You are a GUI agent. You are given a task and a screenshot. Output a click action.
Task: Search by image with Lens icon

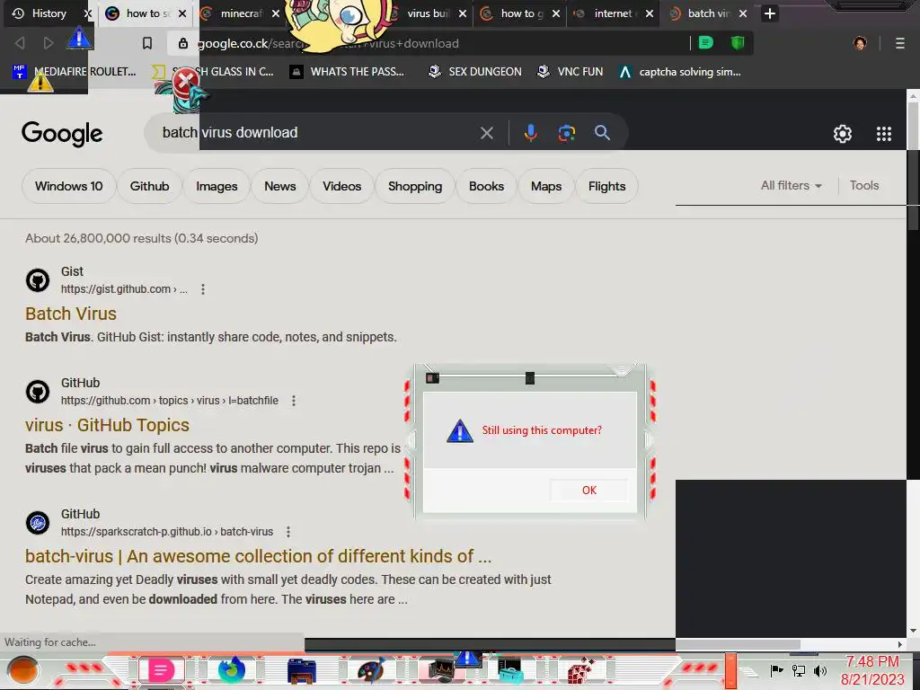(566, 133)
